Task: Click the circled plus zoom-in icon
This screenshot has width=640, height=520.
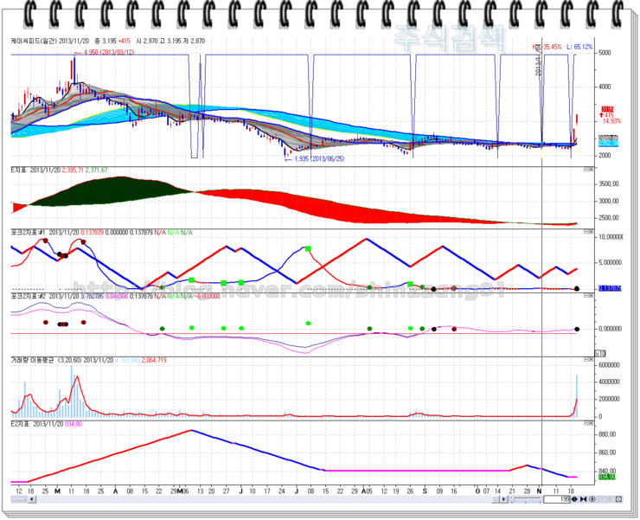Action: tap(592, 499)
